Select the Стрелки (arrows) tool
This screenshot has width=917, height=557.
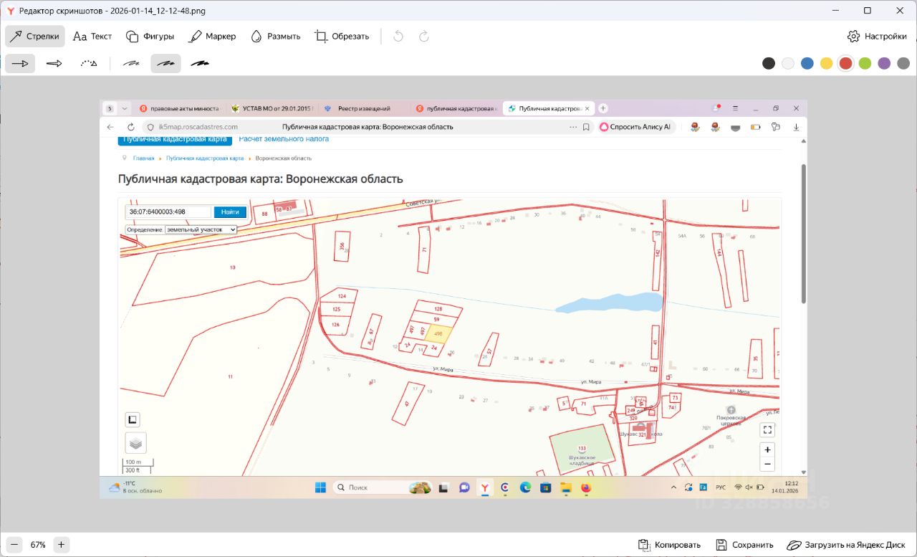tap(34, 37)
